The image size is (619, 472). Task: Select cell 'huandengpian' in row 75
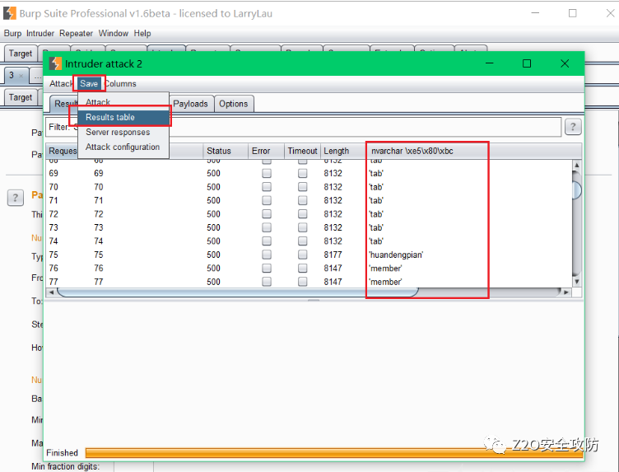click(397, 255)
